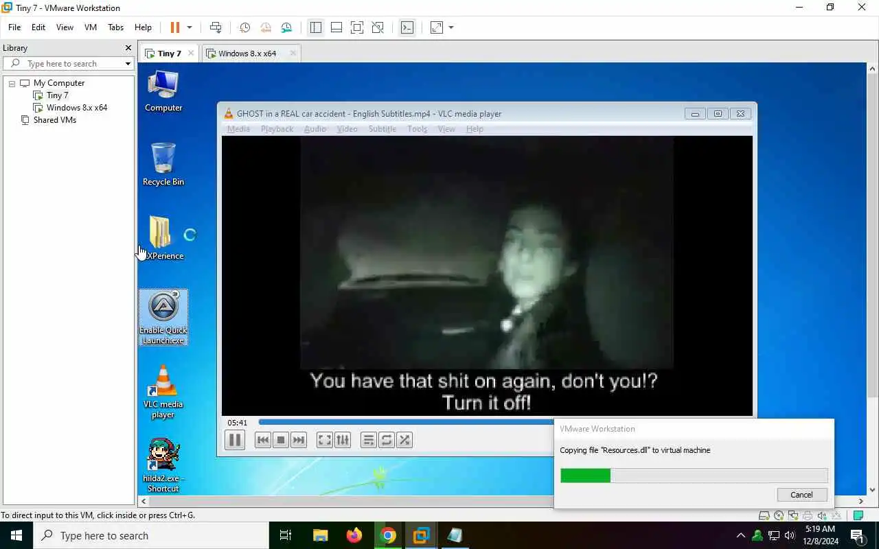The width and height of the screenshot is (879, 549).
Task: Type in the library search field
Action: [x=69, y=64]
